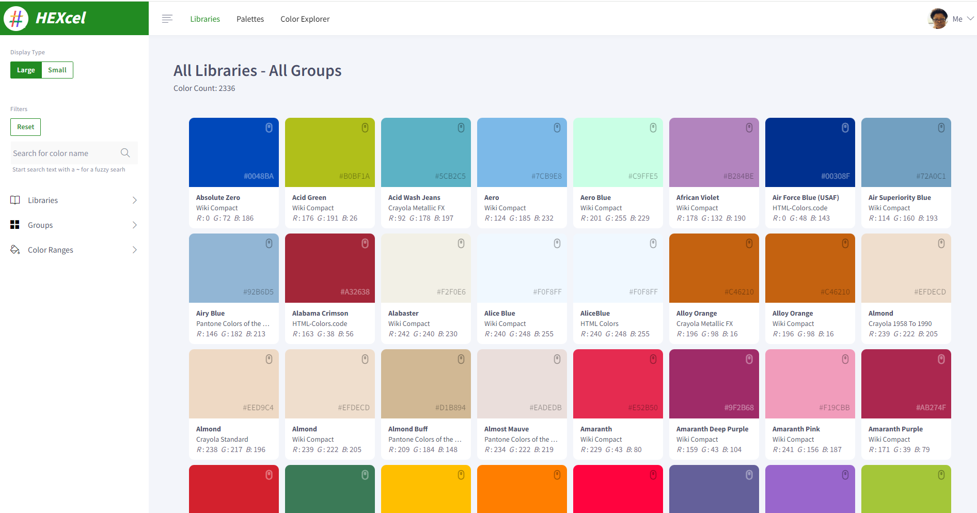
Task: Click the mouse icon on Alabama Crimson card
Action: 365,243
